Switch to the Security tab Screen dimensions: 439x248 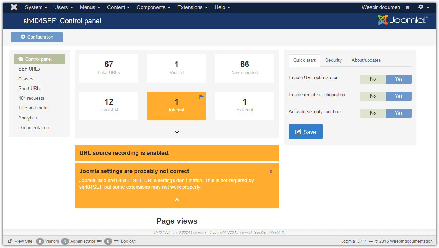click(x=334, y=60)
